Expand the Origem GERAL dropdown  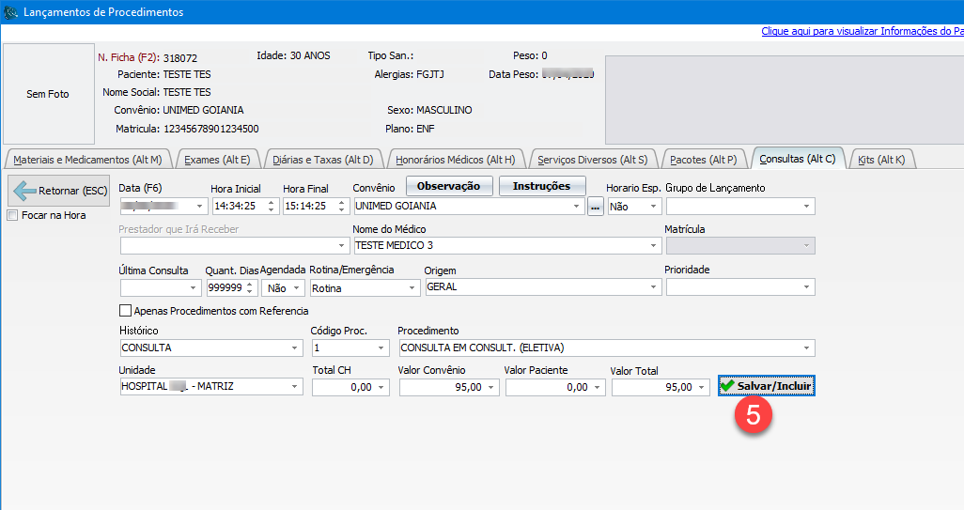pos(654,287)
